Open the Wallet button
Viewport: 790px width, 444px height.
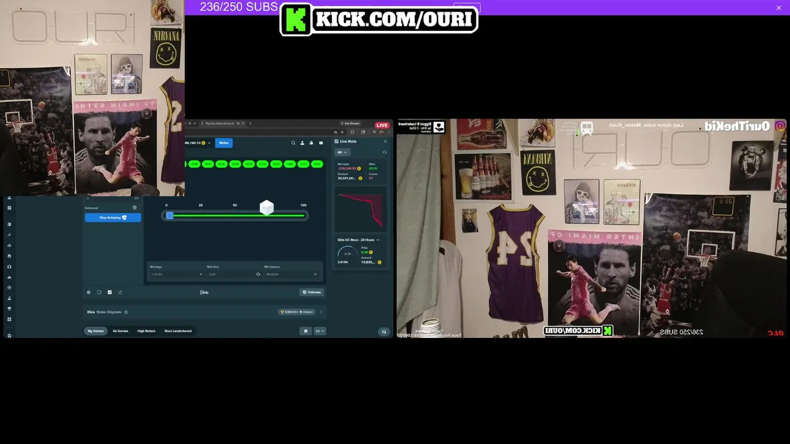224,143
